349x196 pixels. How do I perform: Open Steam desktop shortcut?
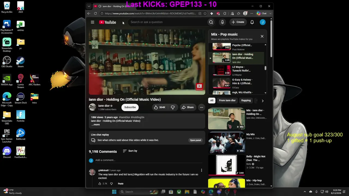point(20,62)
